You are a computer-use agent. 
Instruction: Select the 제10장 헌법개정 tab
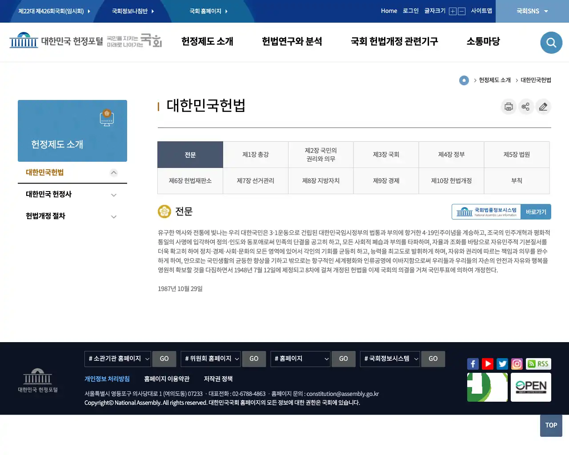[x=451, y=181]
